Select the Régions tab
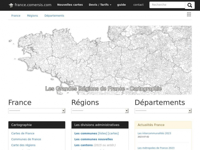This screenshot has height=150, width=200. click(32, 16)
